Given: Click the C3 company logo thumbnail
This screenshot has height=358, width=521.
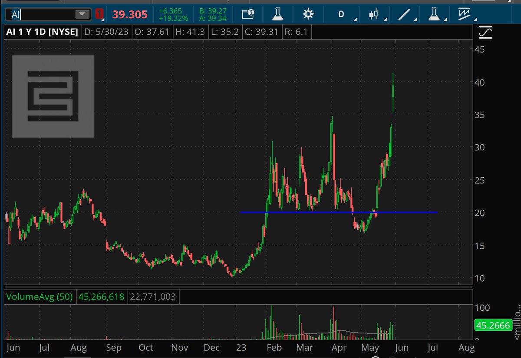Looking at the screenshot, I should click(53, 96).
